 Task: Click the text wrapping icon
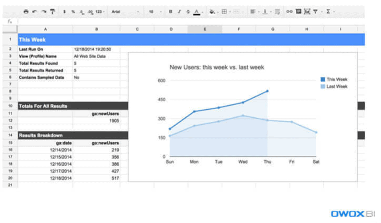pyautogui.click(x=277, y=12)
